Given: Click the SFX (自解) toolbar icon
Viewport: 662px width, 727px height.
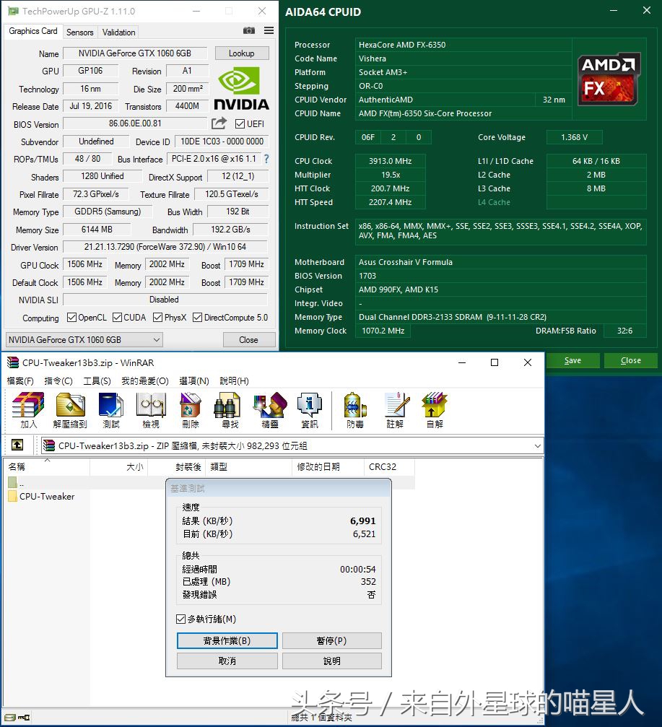Looking at the screenshot, I should click(x=435, y=410).
